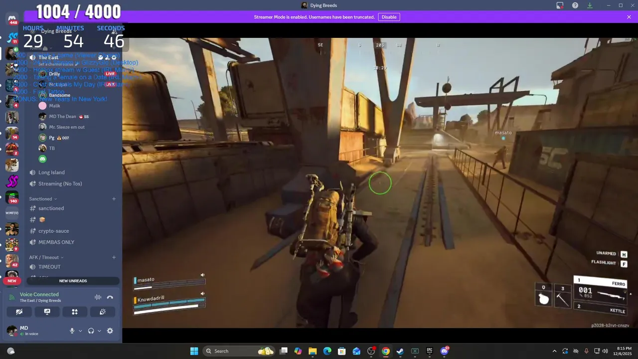This screenshot has width=638, height=359.
Task: Open the W:MF(V) server
Action: 12,213
